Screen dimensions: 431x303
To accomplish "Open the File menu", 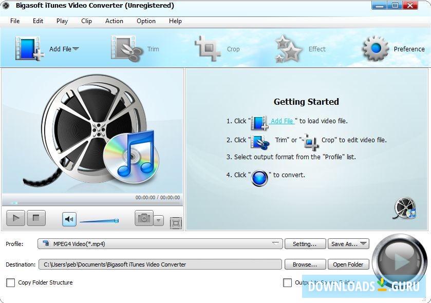I will point(15,21).
